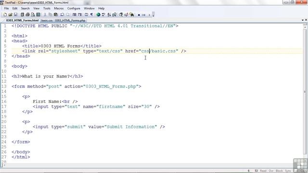The width and height of the screenshot is (308, 173).
Task: Save the file with floppy disk icon
Action: coord(15,15)
